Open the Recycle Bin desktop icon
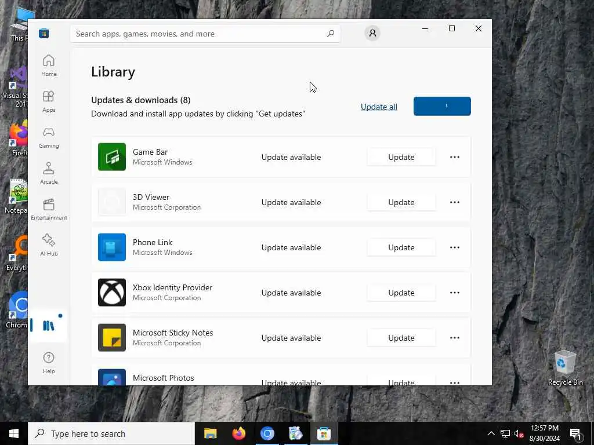Viewport: 594px width, 445px height. (565, 367)
